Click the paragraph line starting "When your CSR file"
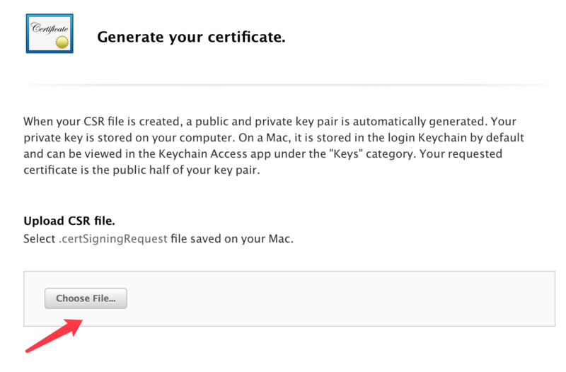The height and width of the screenshot is (372, 566). pos(270,122)
